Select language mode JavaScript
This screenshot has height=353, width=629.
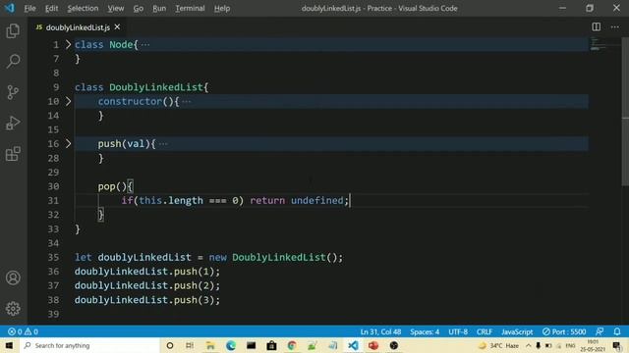click(x=517, y=331)
